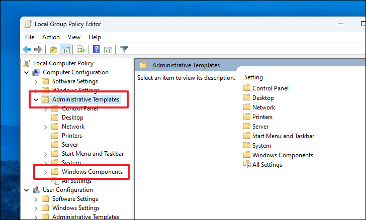Open Windows Components in the Setting list
This screenshot has width=366, height=220.
pos(283,155)
